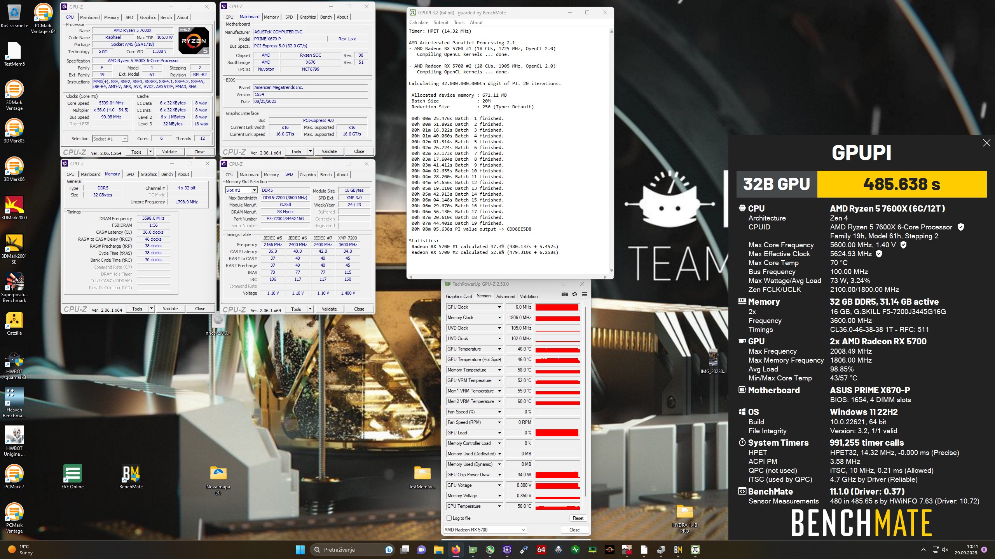Screen dimensions: 995x559
Task: Open the Submit menu in GPUPI
Action: point(441,23)
